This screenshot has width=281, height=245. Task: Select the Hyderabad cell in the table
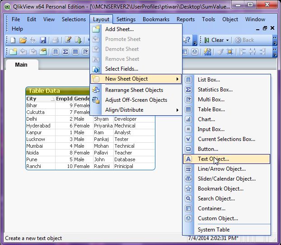pos(40,126)
